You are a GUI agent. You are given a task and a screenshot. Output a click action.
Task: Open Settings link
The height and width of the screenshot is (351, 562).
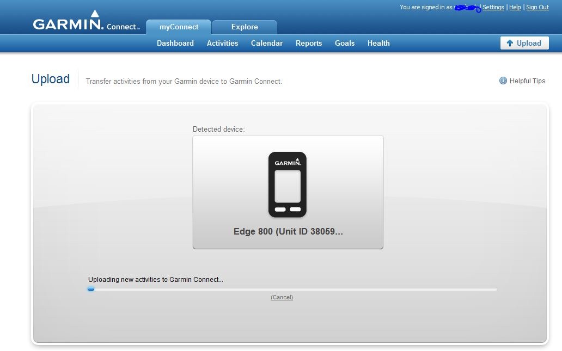[493, 7]
